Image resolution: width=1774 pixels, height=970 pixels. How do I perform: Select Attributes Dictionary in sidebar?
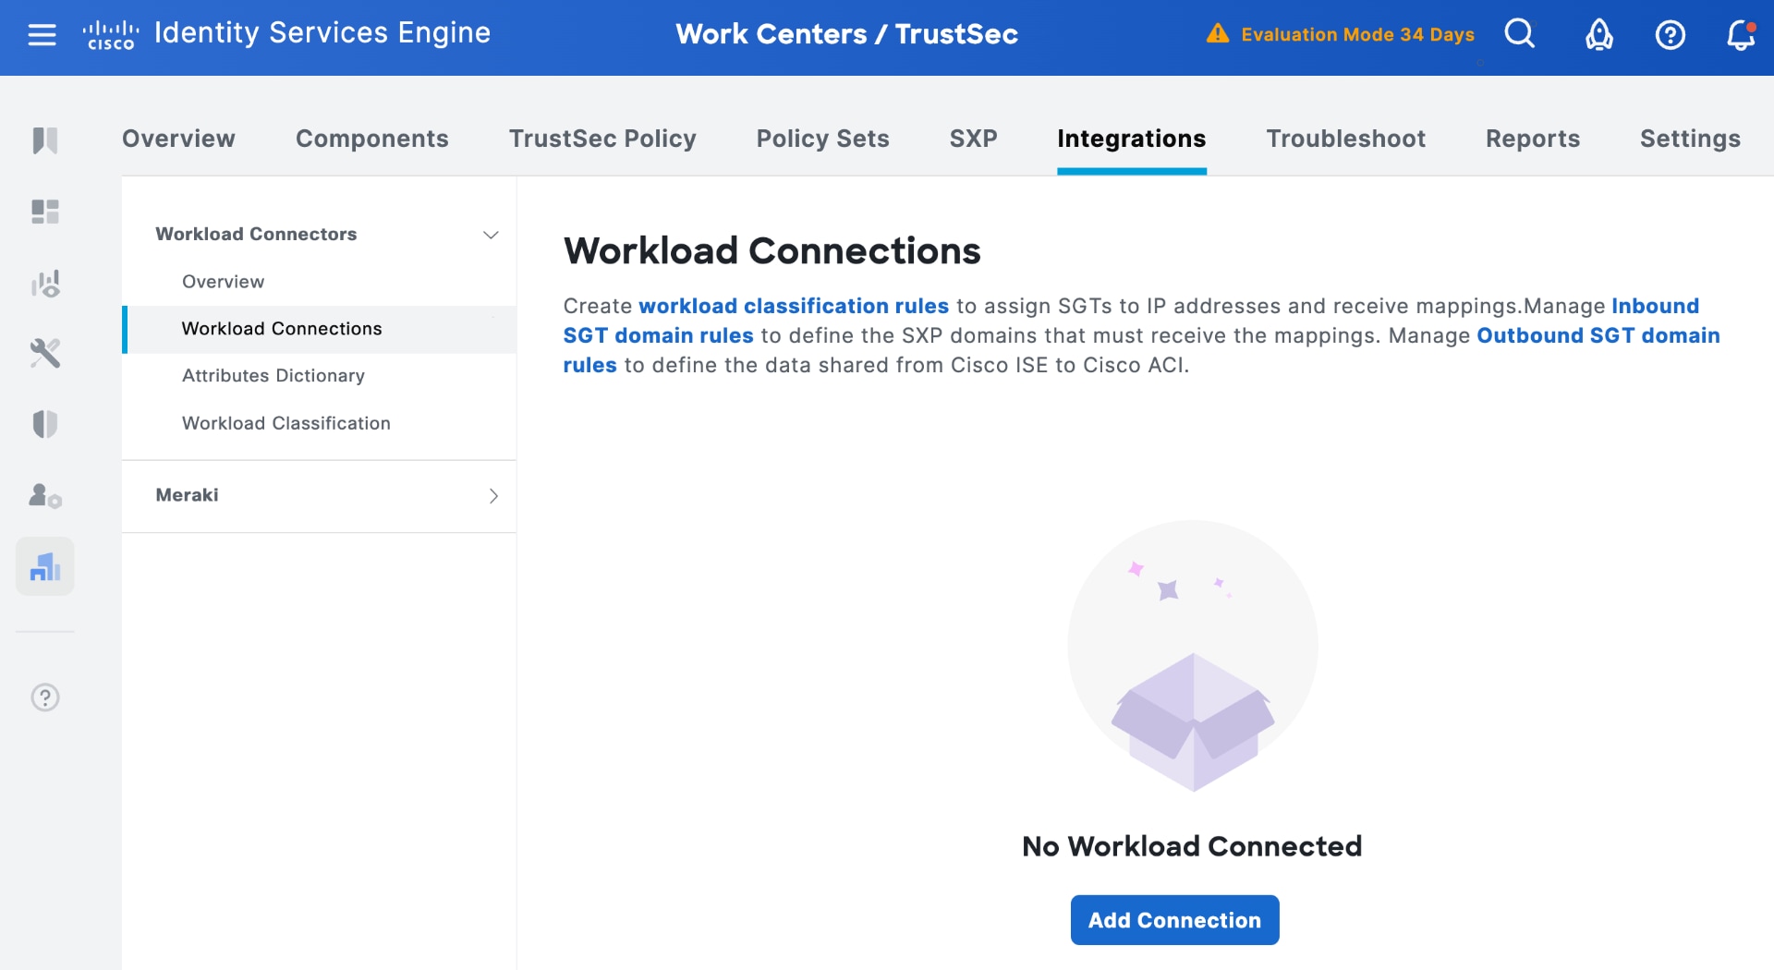click(273, 375)
